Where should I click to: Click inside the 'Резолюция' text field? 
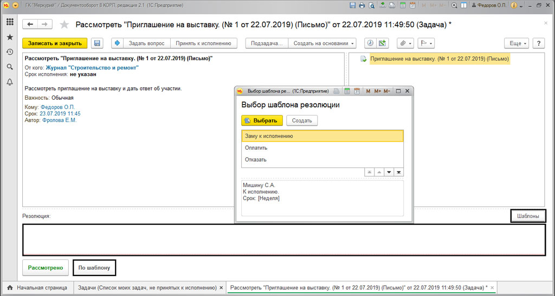click(283, 240)
